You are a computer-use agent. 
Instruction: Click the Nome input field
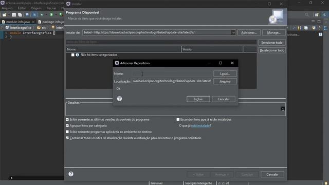click(x=172, y=73)
